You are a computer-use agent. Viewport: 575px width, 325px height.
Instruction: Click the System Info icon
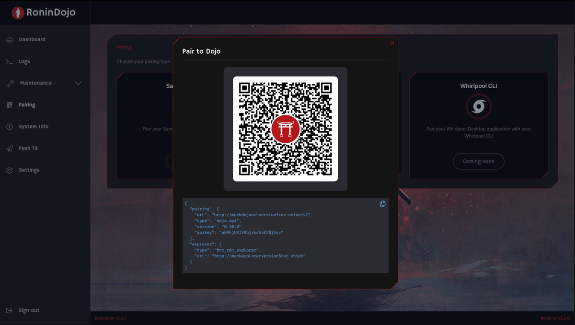[10, 127]
